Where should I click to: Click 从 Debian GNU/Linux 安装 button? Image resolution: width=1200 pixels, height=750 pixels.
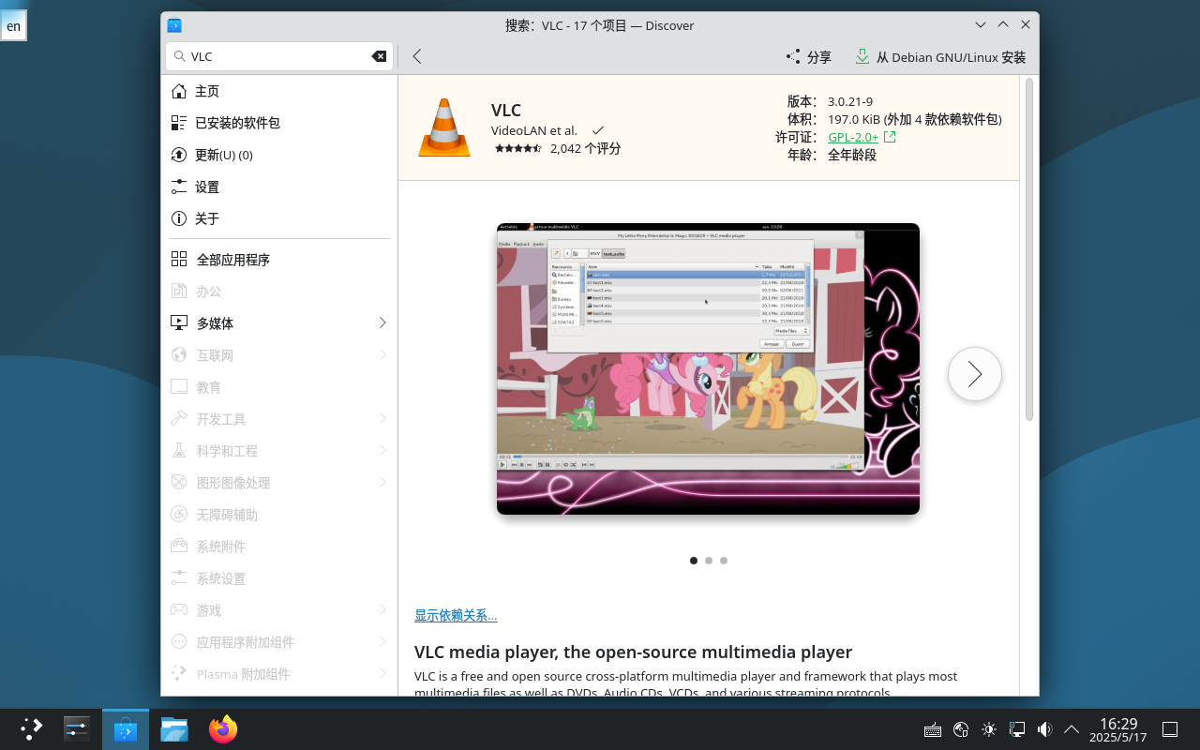(940, 56)
